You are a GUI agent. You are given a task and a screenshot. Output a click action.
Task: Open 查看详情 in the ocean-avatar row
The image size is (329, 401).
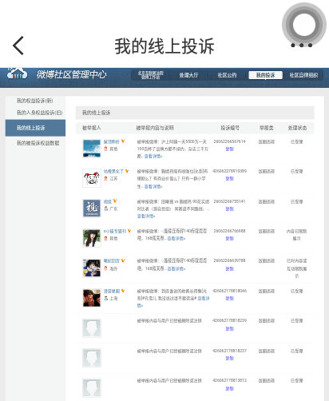[153, 157]
